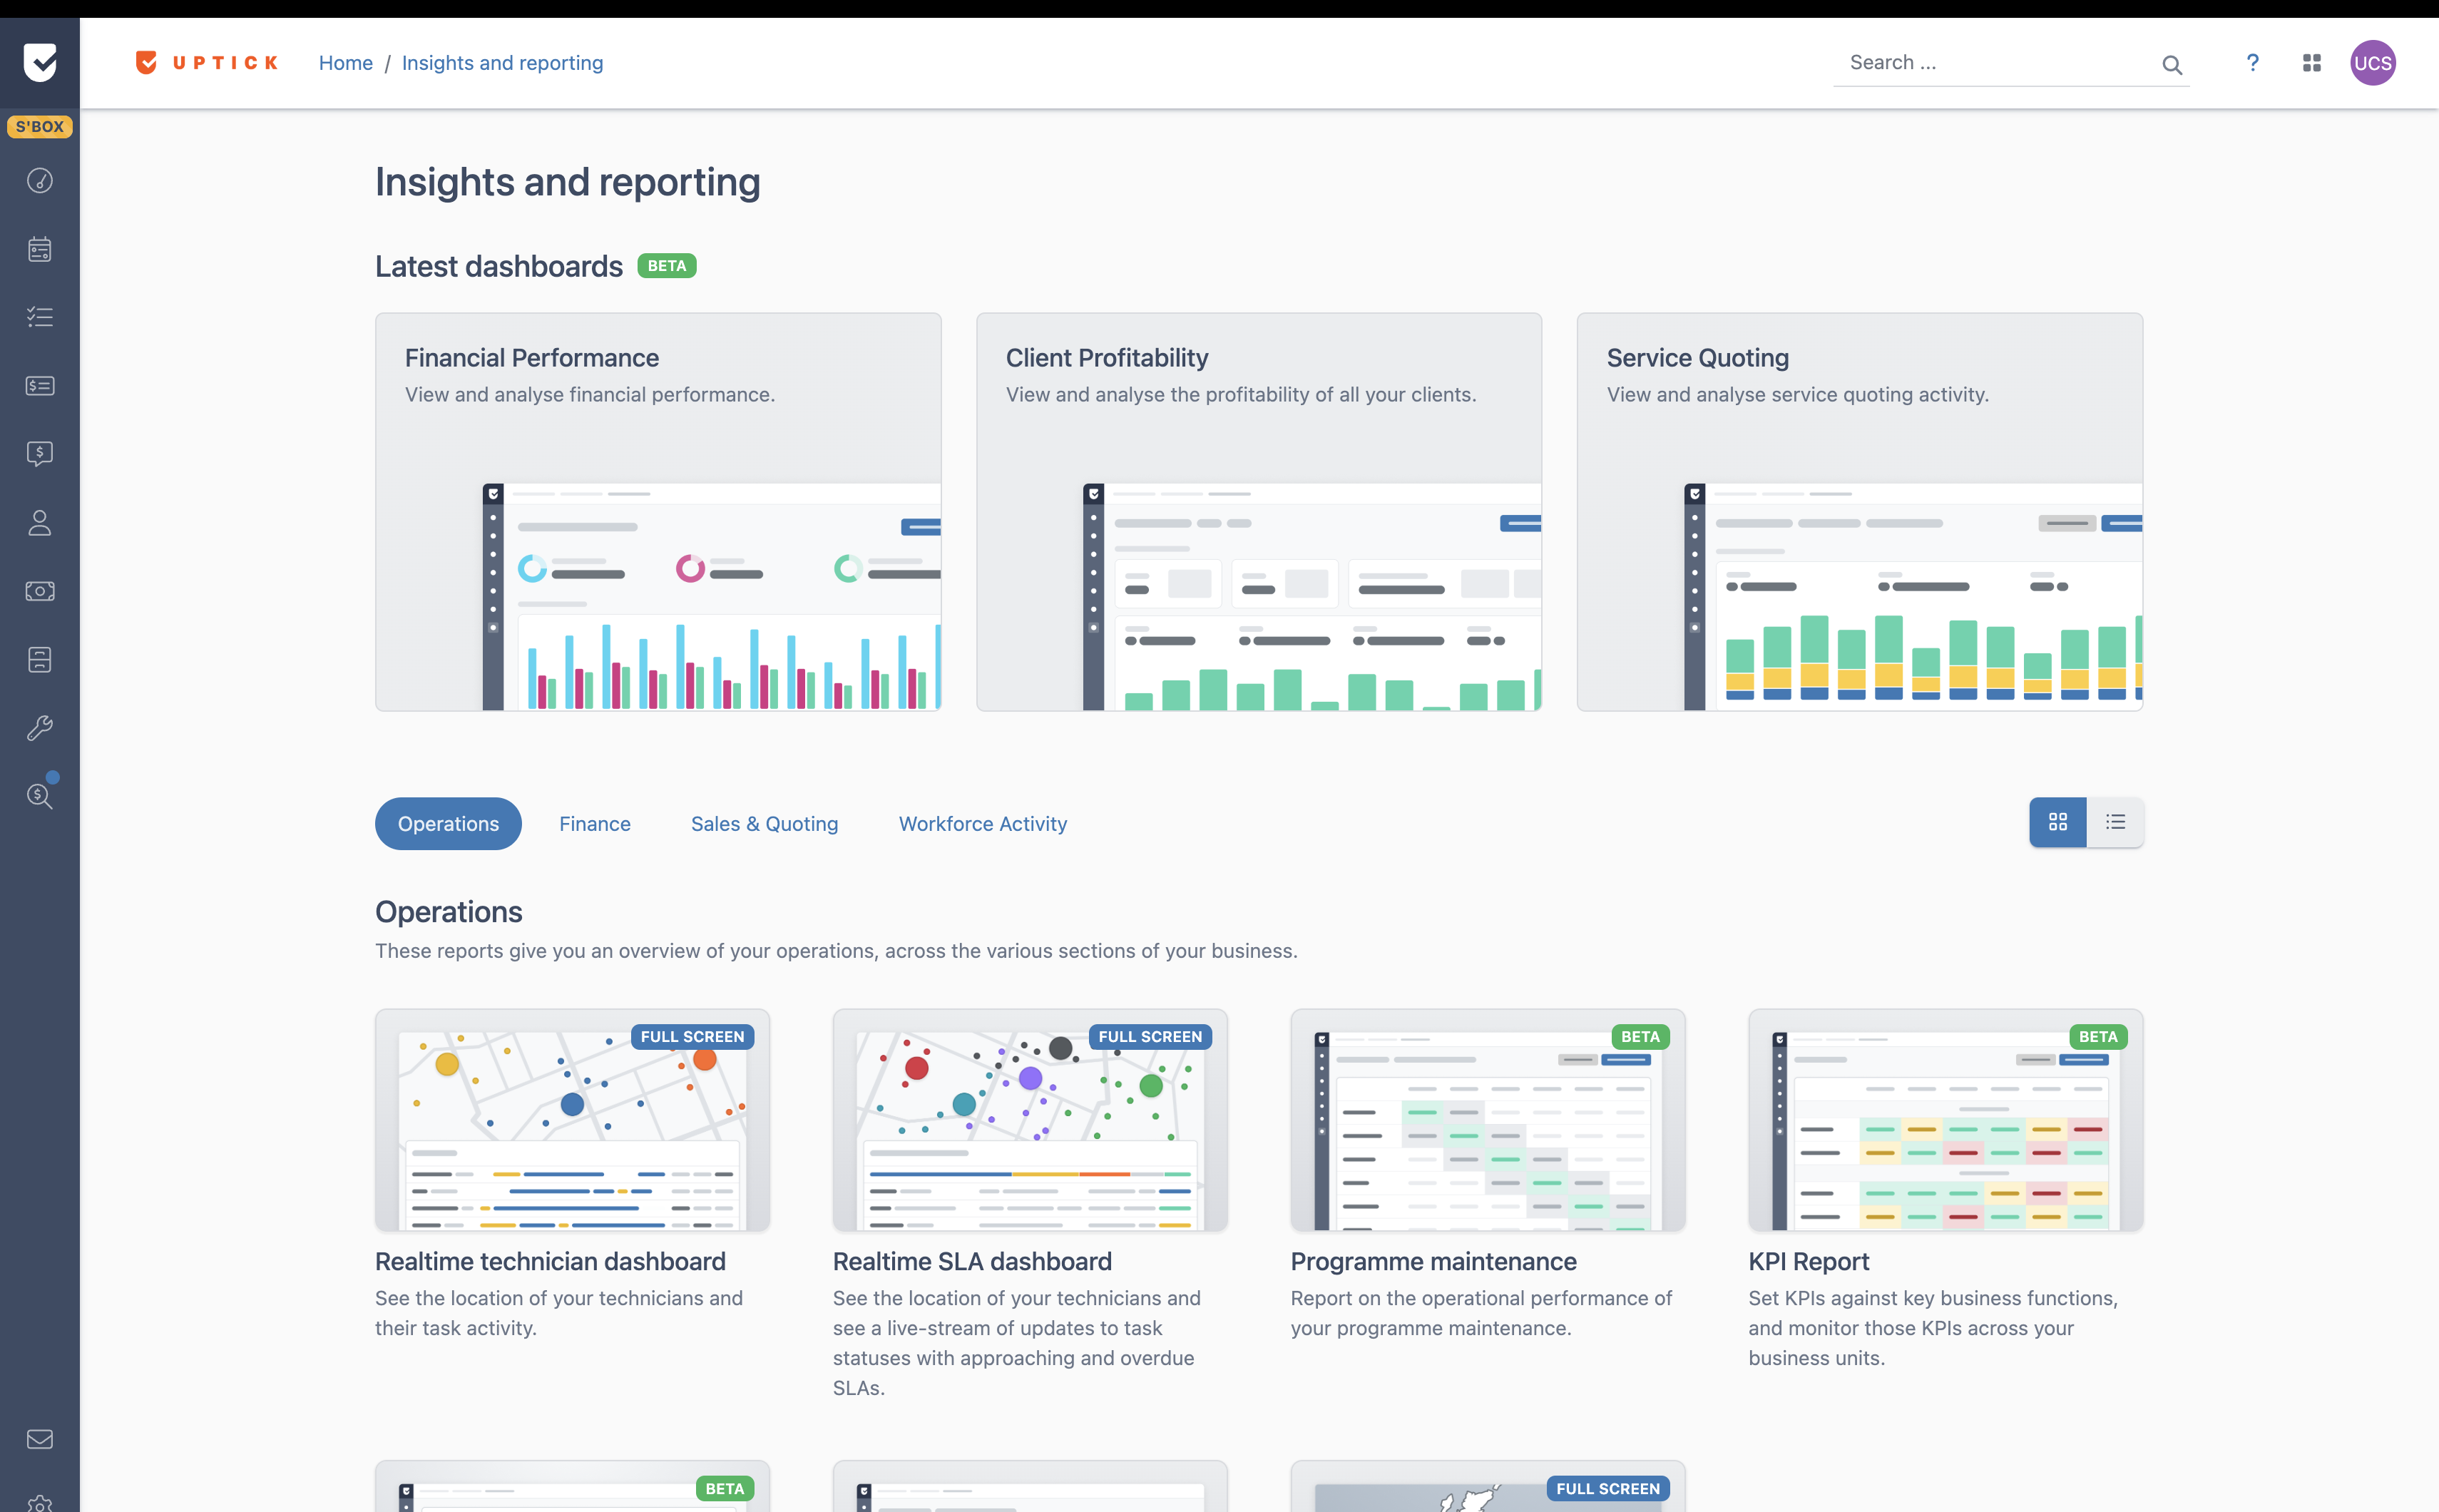Open the mail envelope icon in sidebar
This screenshot has width=2439, height=1512.
tap(40, 1439)
